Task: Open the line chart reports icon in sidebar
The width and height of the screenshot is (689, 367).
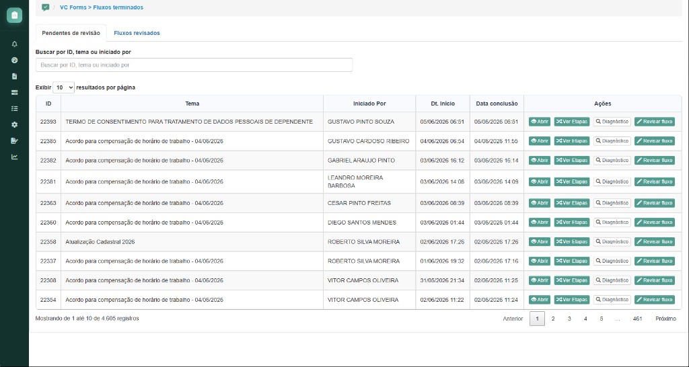Action: tap(15, 157)
